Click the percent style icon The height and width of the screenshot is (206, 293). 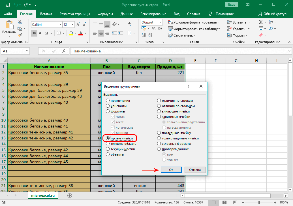(x=154, y=29)
